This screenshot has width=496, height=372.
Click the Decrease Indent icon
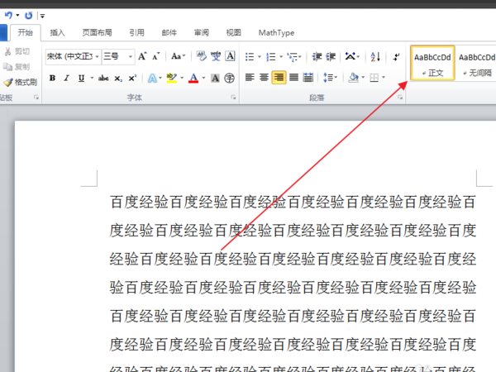[317, 56]
